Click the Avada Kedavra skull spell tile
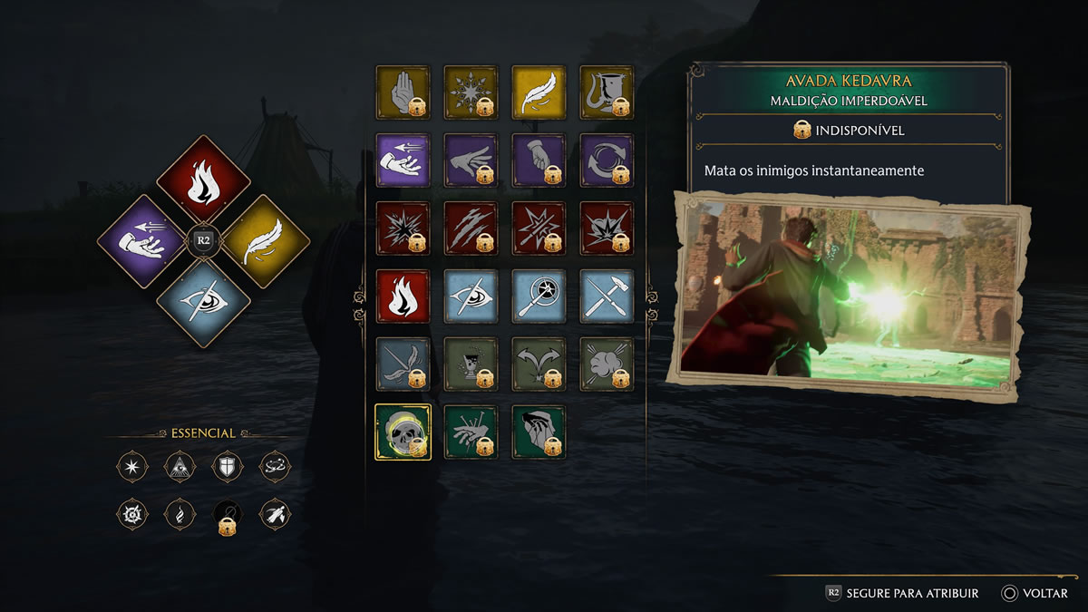1088x612 pixels. click(x=403, y=432)
